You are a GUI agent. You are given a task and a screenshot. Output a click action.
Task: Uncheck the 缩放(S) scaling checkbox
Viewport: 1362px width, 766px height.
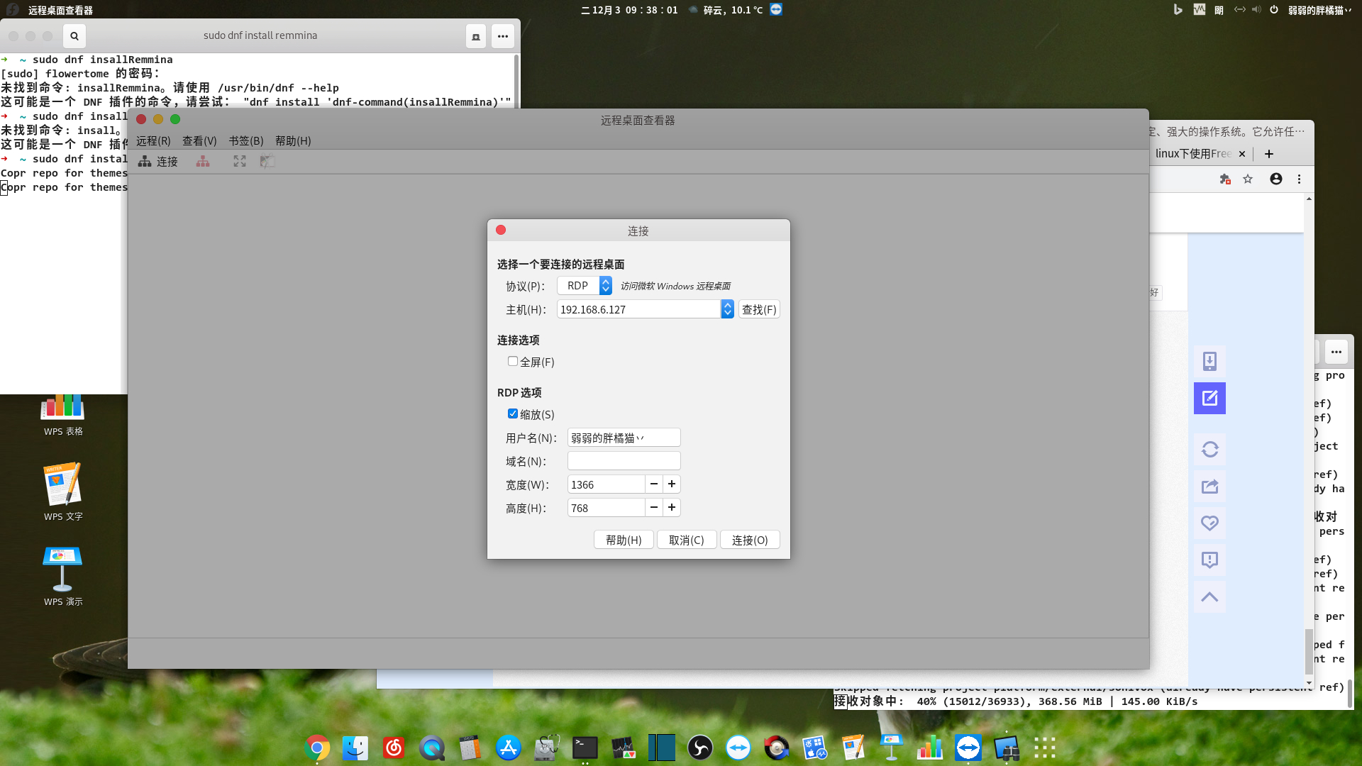(x=512, y=414)
